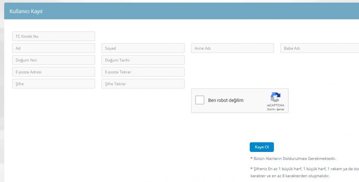The image size is (359, 182).
Task: Click the Kullanıcı Kayıt header title
Action: click(x=26, y=11)
